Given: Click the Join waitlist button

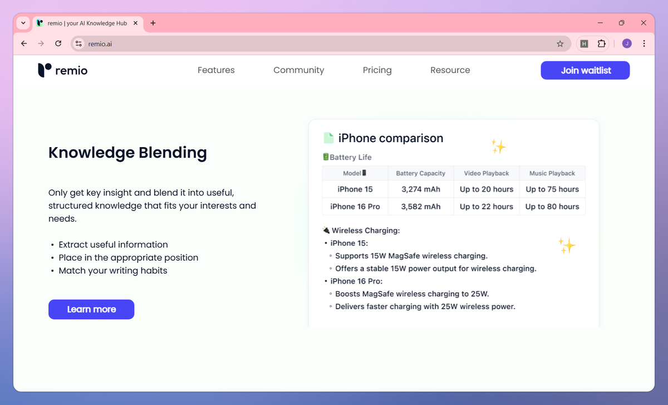Looking at the screenshot, I should [x=585, y=70].
